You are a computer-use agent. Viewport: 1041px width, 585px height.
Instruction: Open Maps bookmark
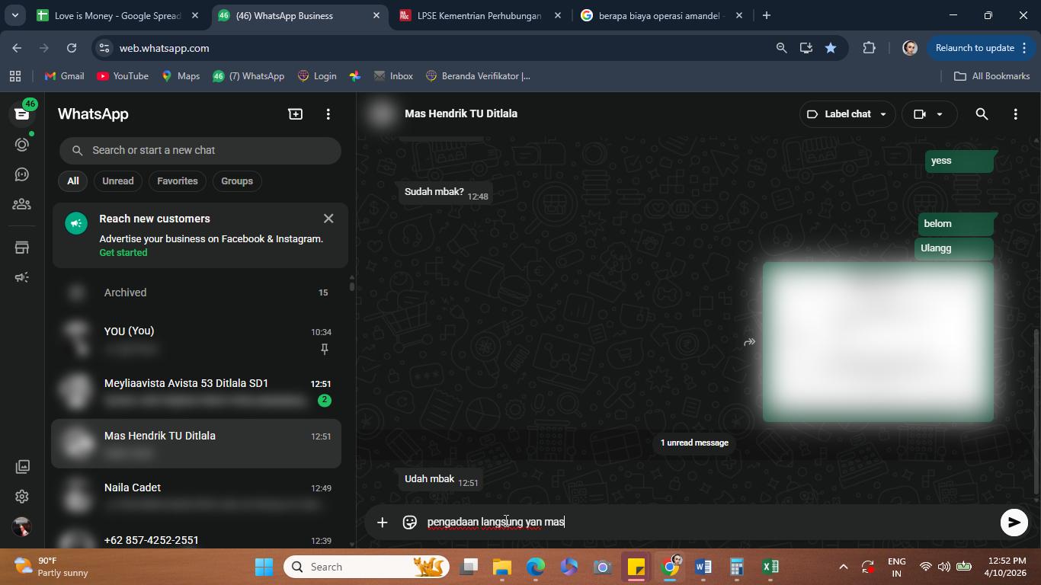tap(181, 76)
